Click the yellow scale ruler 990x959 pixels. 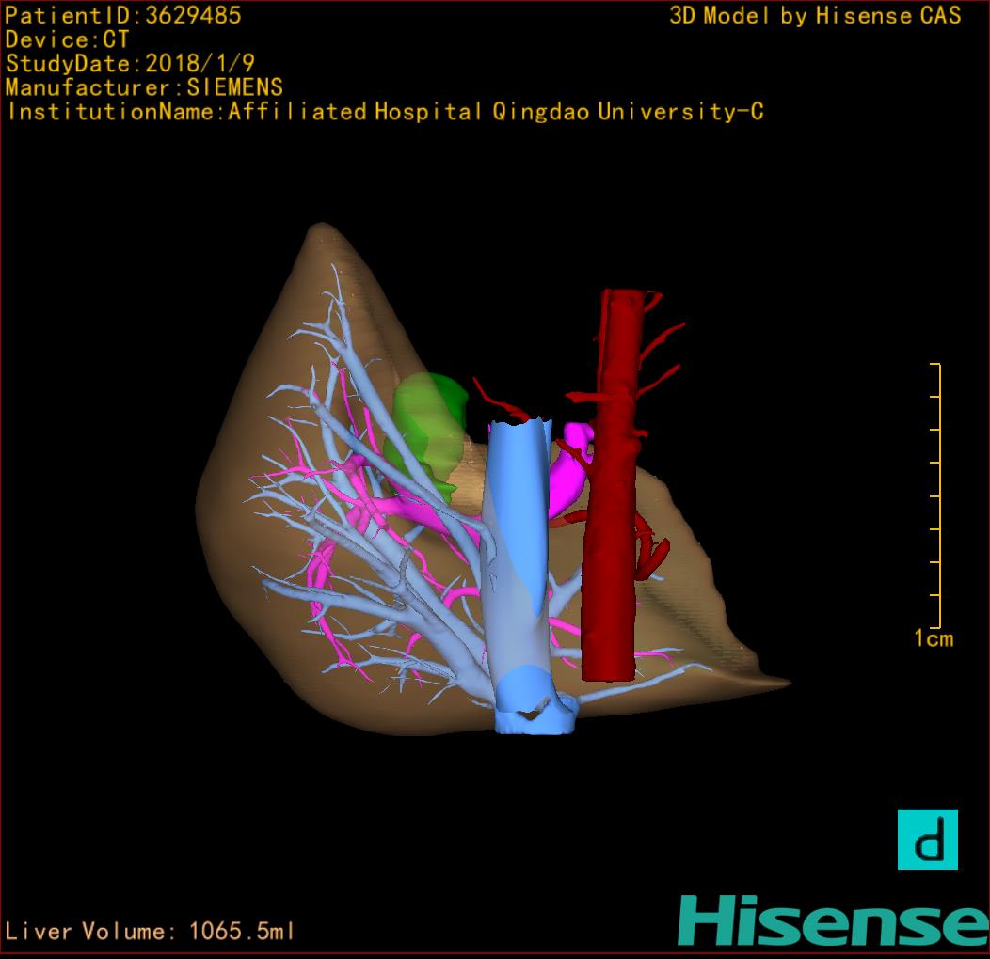[935, 495]
